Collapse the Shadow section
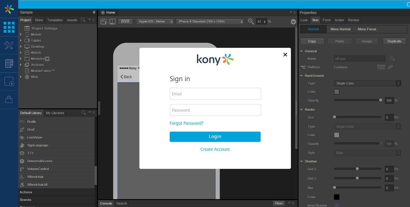The height and width of the screenshot is (207, 410). tap(302, 161)
